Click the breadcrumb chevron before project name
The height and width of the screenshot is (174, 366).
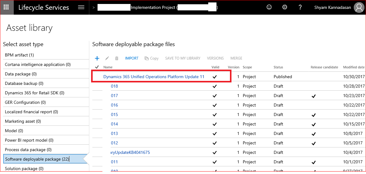coord(94,7)
